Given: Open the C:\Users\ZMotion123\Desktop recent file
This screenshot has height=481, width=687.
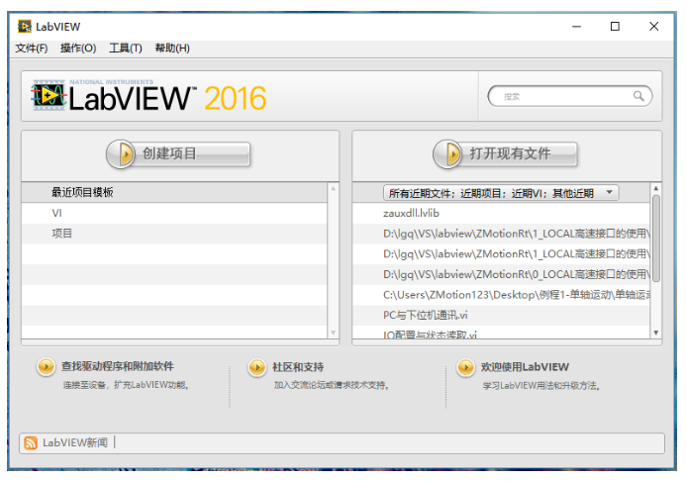Looking at the screenshot, I should click(x=501, y=295).
